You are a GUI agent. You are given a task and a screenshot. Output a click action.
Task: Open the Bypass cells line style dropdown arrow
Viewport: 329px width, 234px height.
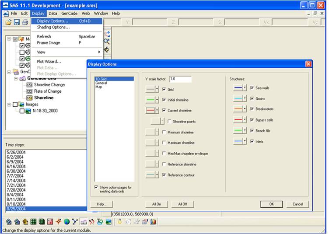pyautogui.click(x=245, y=120)
